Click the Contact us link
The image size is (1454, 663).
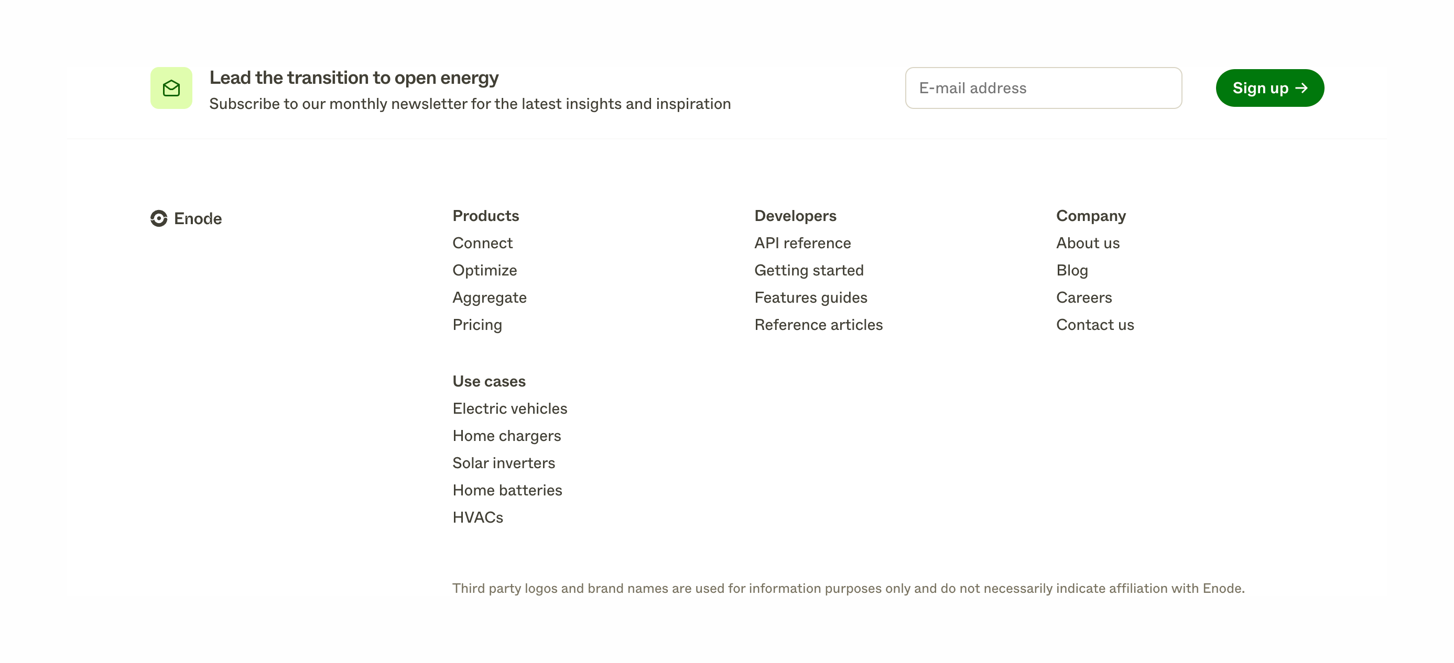[1094, 325]
